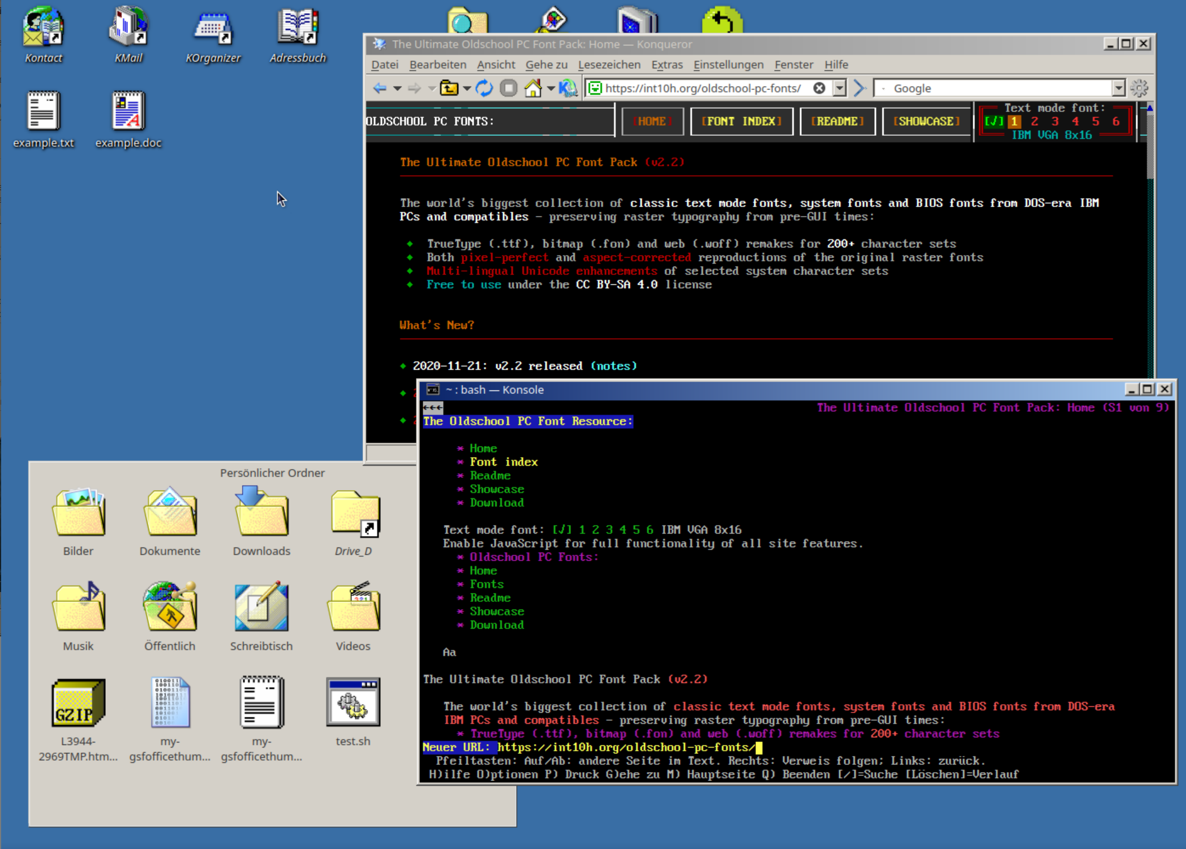1186x849 pixels.
Task: Open the Downloads folder
Action: pyautogui.click(x=261, y=522)
